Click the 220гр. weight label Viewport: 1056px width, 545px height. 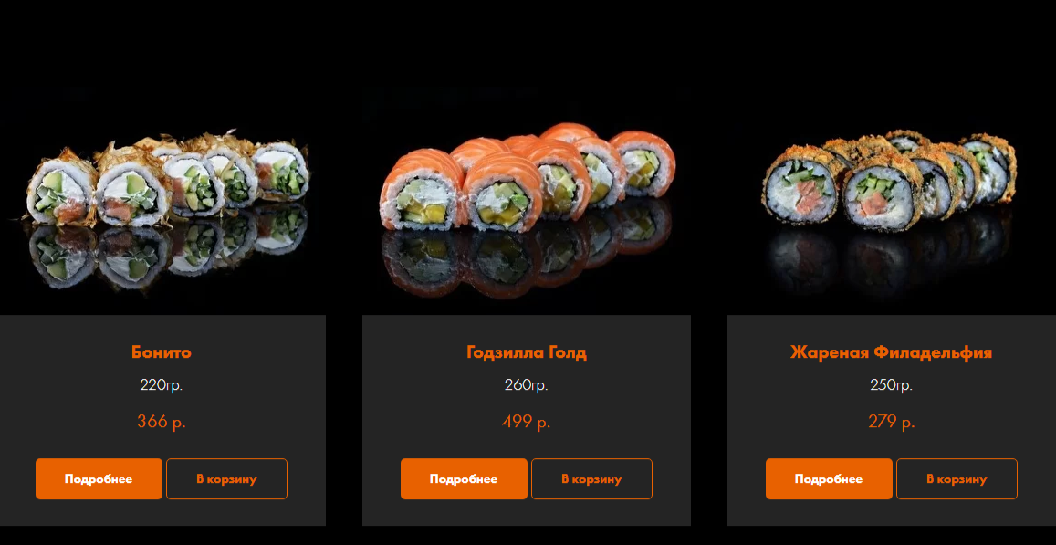tap(162, 386)
